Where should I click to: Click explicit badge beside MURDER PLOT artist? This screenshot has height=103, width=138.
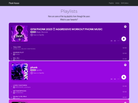(x=14, y=54)
